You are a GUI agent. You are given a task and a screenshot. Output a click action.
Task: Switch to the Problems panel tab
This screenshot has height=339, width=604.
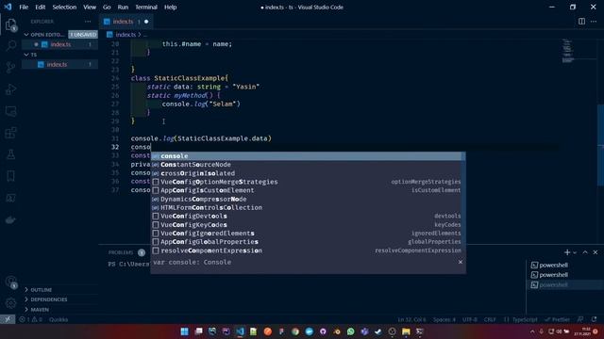click(121, 252)
